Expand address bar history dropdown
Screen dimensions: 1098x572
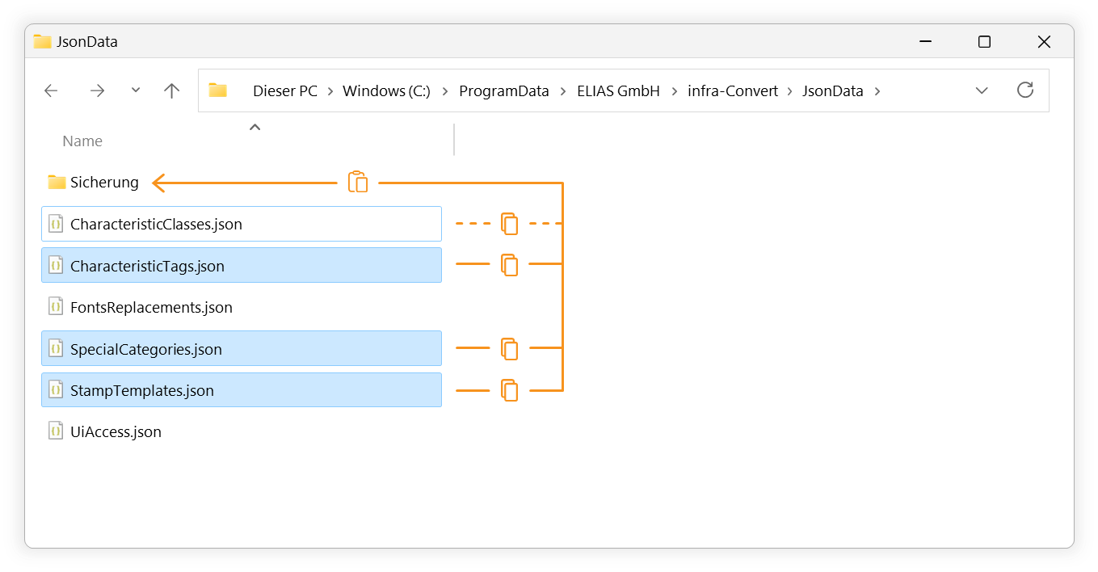(x=982, y=90)
